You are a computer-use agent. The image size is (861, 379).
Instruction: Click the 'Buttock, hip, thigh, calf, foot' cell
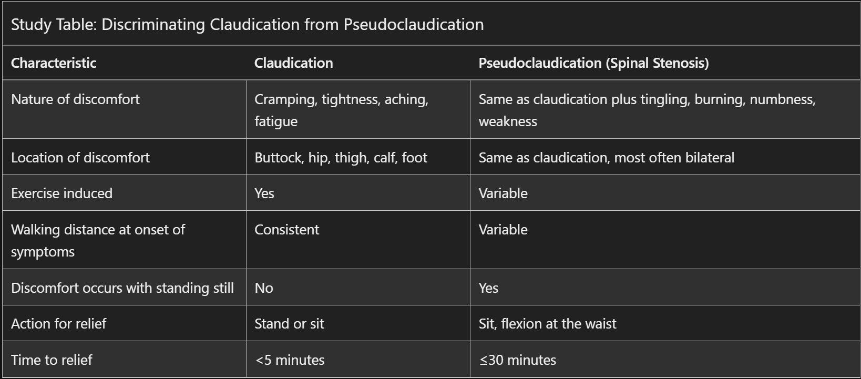click(341, 157)
